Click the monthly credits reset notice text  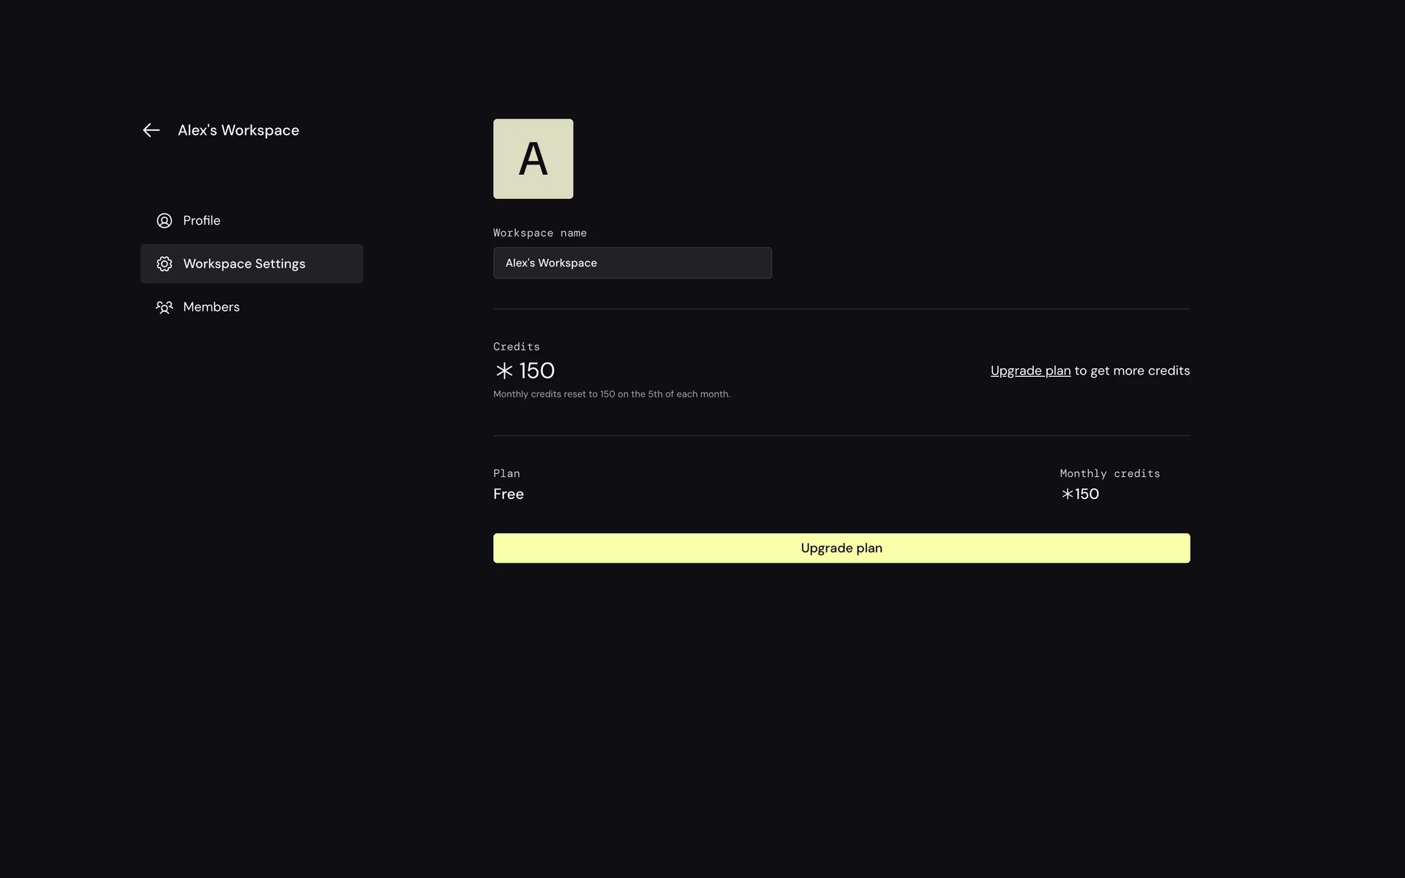(x=611, y=394)
